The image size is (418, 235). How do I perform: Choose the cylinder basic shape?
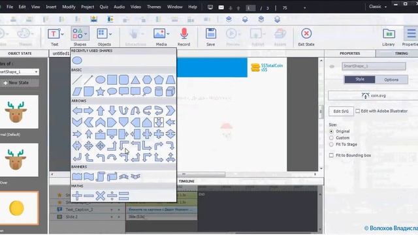(159, 91)
